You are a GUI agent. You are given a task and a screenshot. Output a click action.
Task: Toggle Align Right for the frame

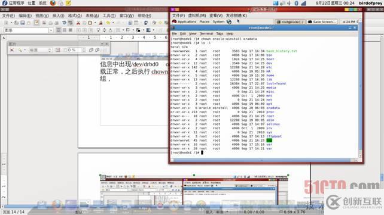pos(90,30)
